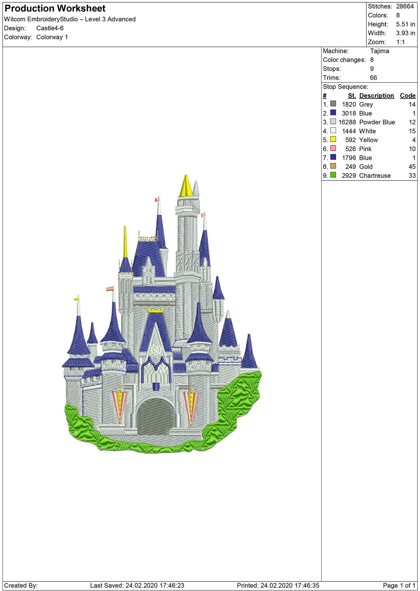420x591 pixels.
Task: Select the Yellow chip in the stop sequence
Action: pos(332,140)
